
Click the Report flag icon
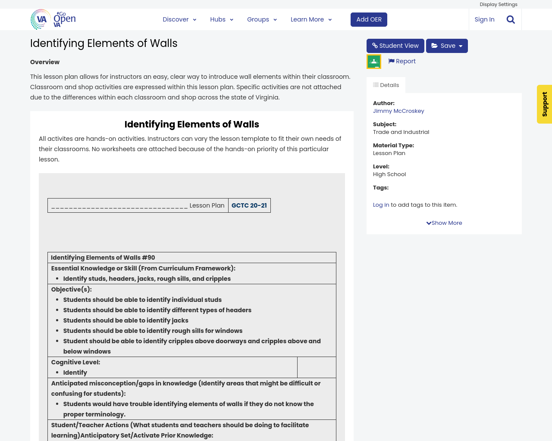(391, 61)
